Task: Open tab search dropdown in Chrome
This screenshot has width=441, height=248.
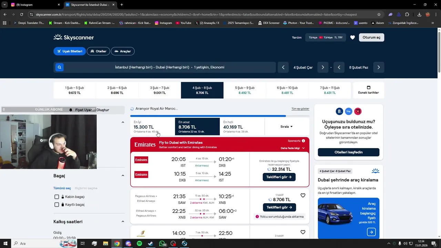Action: pos(5,5)
